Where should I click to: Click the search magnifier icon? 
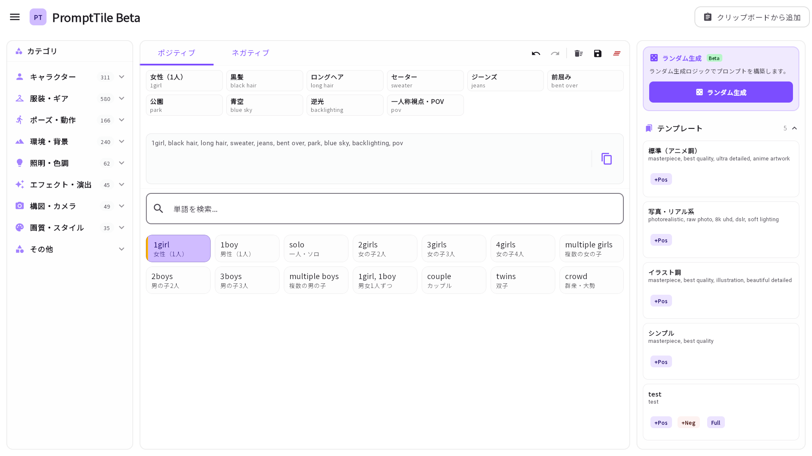(158, 209)
